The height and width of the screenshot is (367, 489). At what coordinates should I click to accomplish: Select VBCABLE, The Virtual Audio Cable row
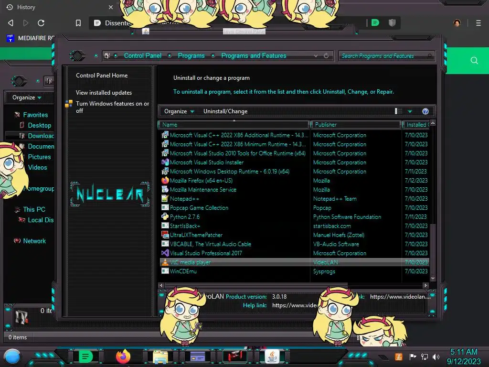pyautogui.click(x=294, y=244)
